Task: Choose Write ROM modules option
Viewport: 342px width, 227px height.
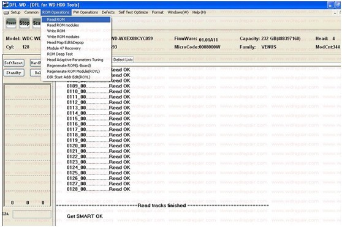Action: 76,37
